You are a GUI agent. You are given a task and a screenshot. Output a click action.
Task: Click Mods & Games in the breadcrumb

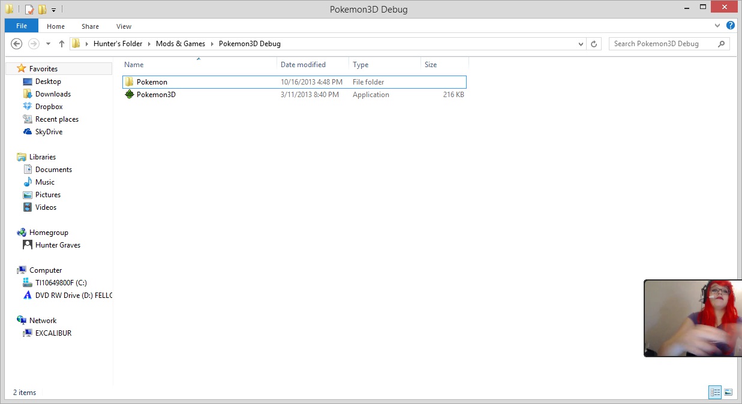[x=181, y=44]
